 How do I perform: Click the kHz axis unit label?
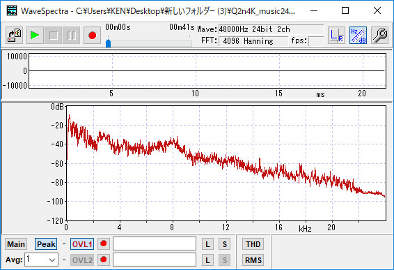click(x=305, y=228)
